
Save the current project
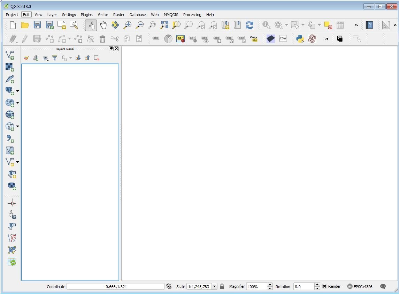pyautogui.click(x=37, y=25)
